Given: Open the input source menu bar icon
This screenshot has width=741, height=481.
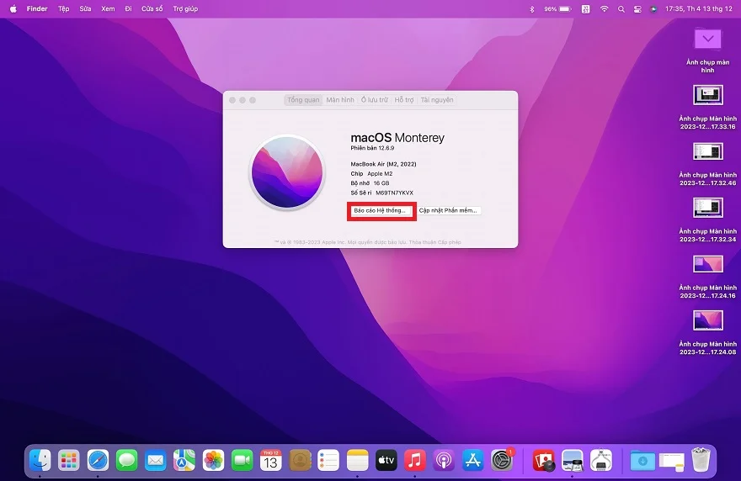Looking at the screenshot, I should click(585, 9).
